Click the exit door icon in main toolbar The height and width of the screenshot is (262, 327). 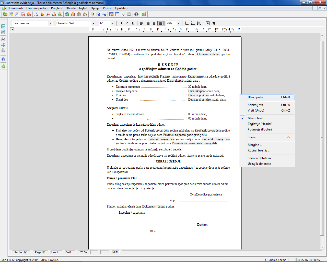144,14
